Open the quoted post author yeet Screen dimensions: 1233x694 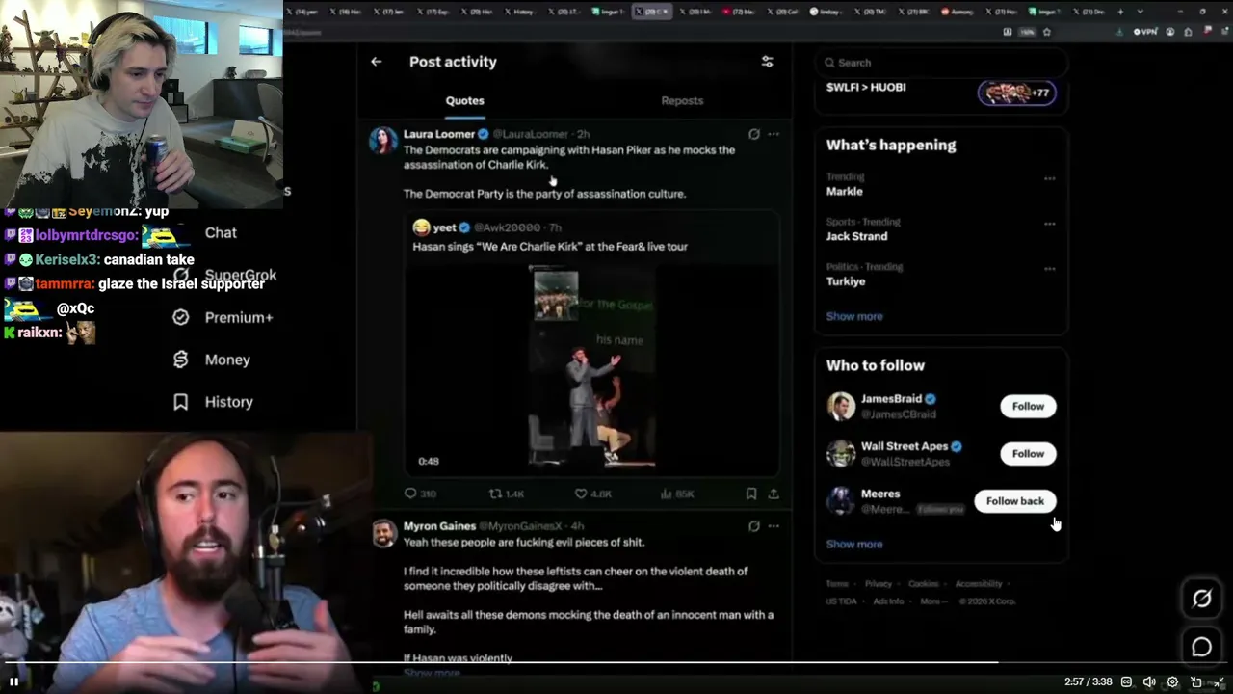click(x=444, y=227)
